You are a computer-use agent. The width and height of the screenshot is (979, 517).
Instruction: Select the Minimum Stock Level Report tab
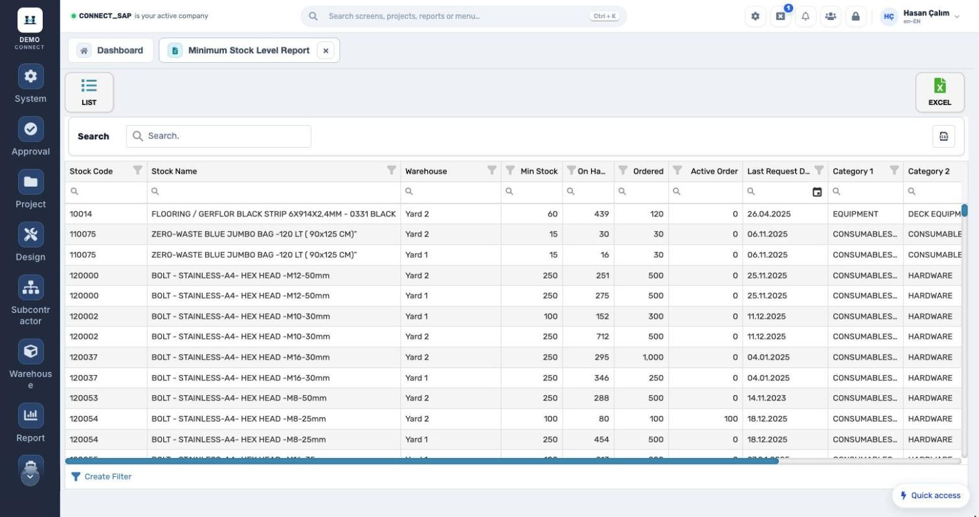(249, 51)
